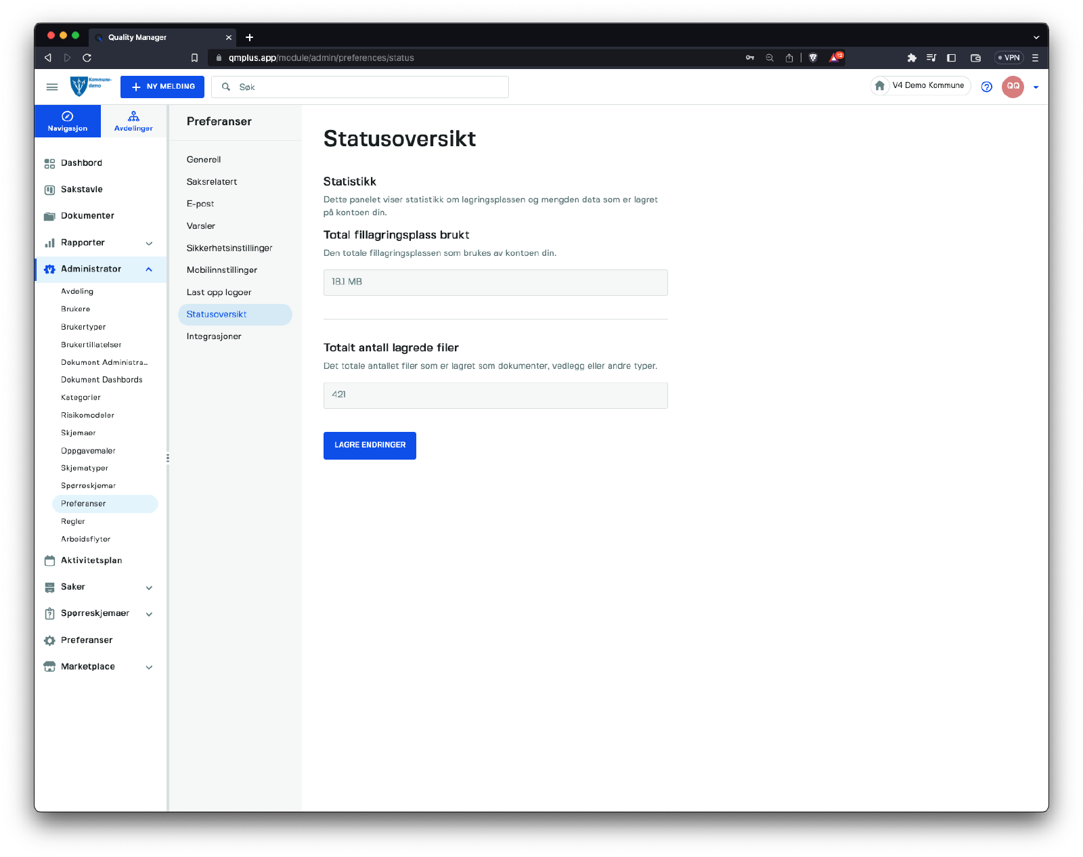Screen dimensions: 1083x857
Task: Open Aktivitetsplan calendar item
Action: [91, 561]
